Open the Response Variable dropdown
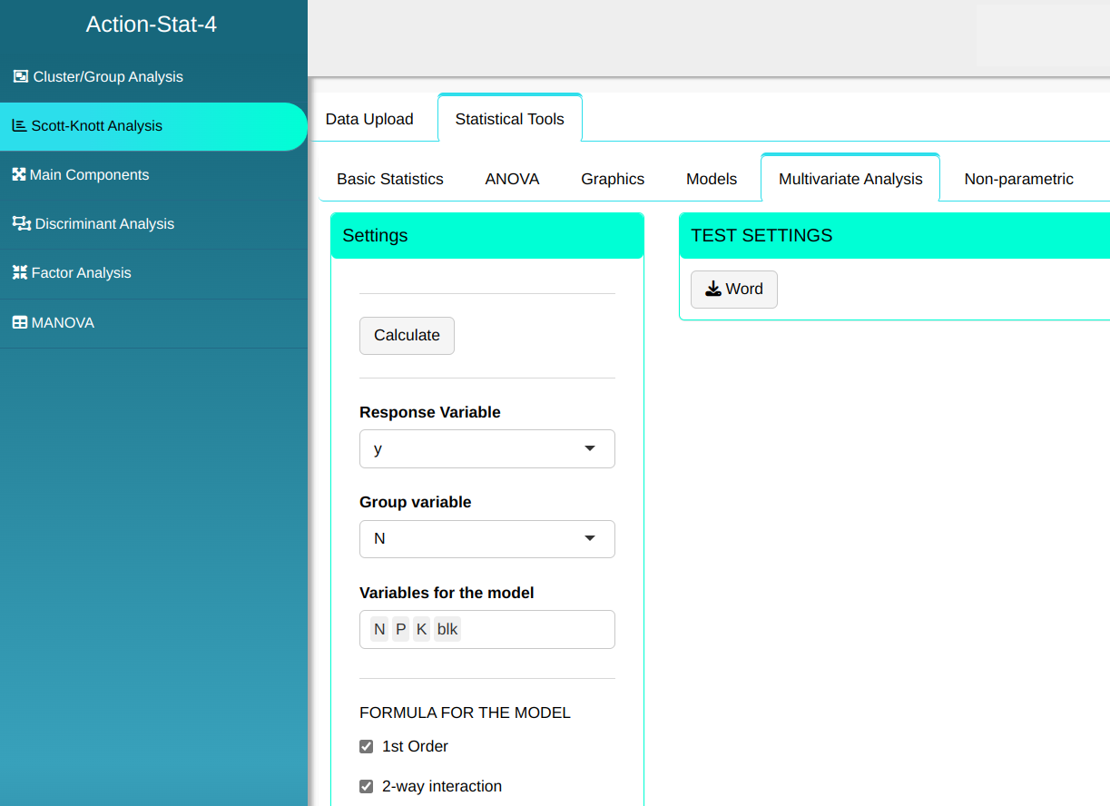 tap(486, 449)
